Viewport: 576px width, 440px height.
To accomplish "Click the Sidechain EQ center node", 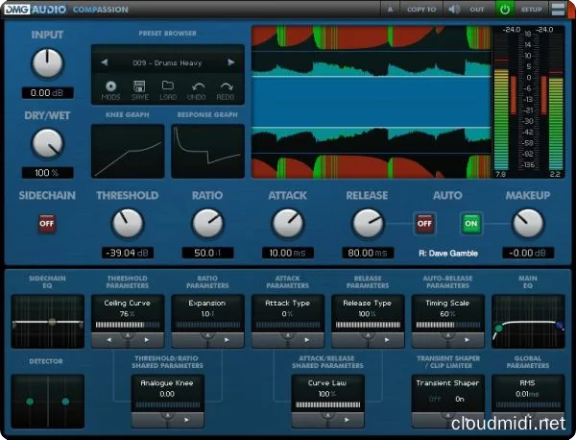I will coord(52,322).
